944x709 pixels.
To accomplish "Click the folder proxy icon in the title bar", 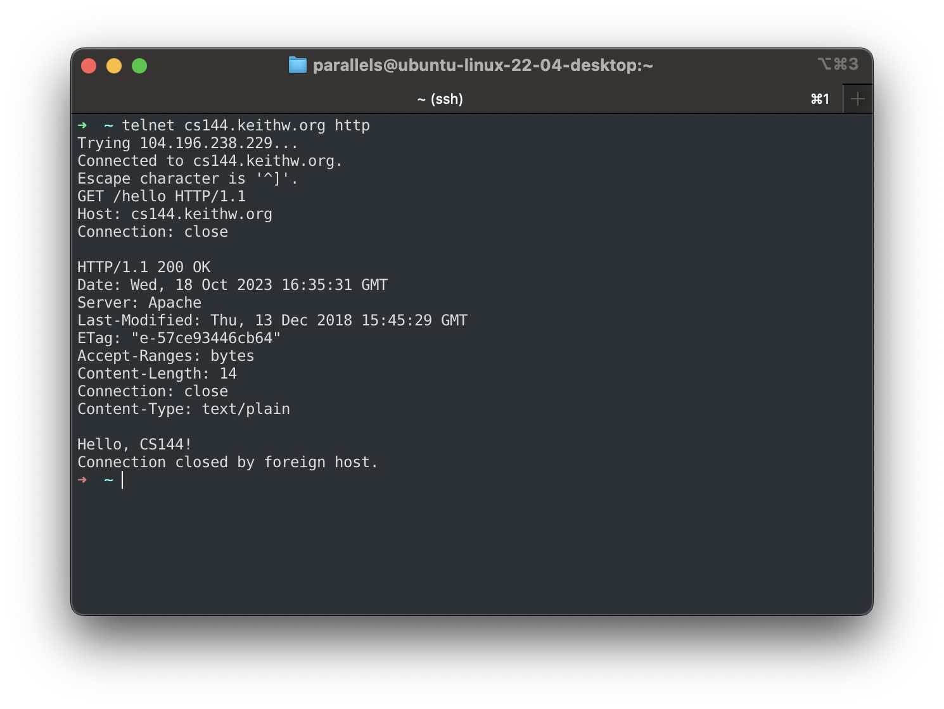I will pyautogui.click(x=298, y=65).
